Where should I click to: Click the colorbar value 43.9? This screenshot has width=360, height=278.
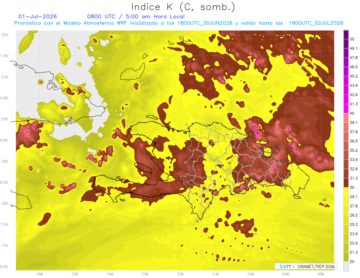click(x=353, y=85)
